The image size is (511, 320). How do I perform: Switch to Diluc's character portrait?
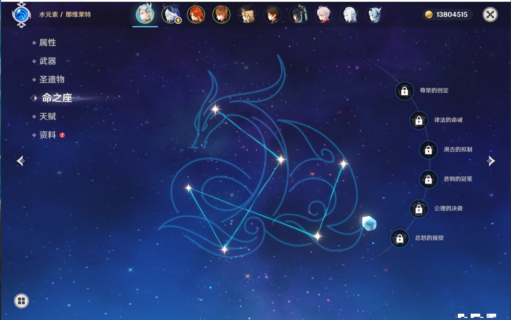(196, 15)
